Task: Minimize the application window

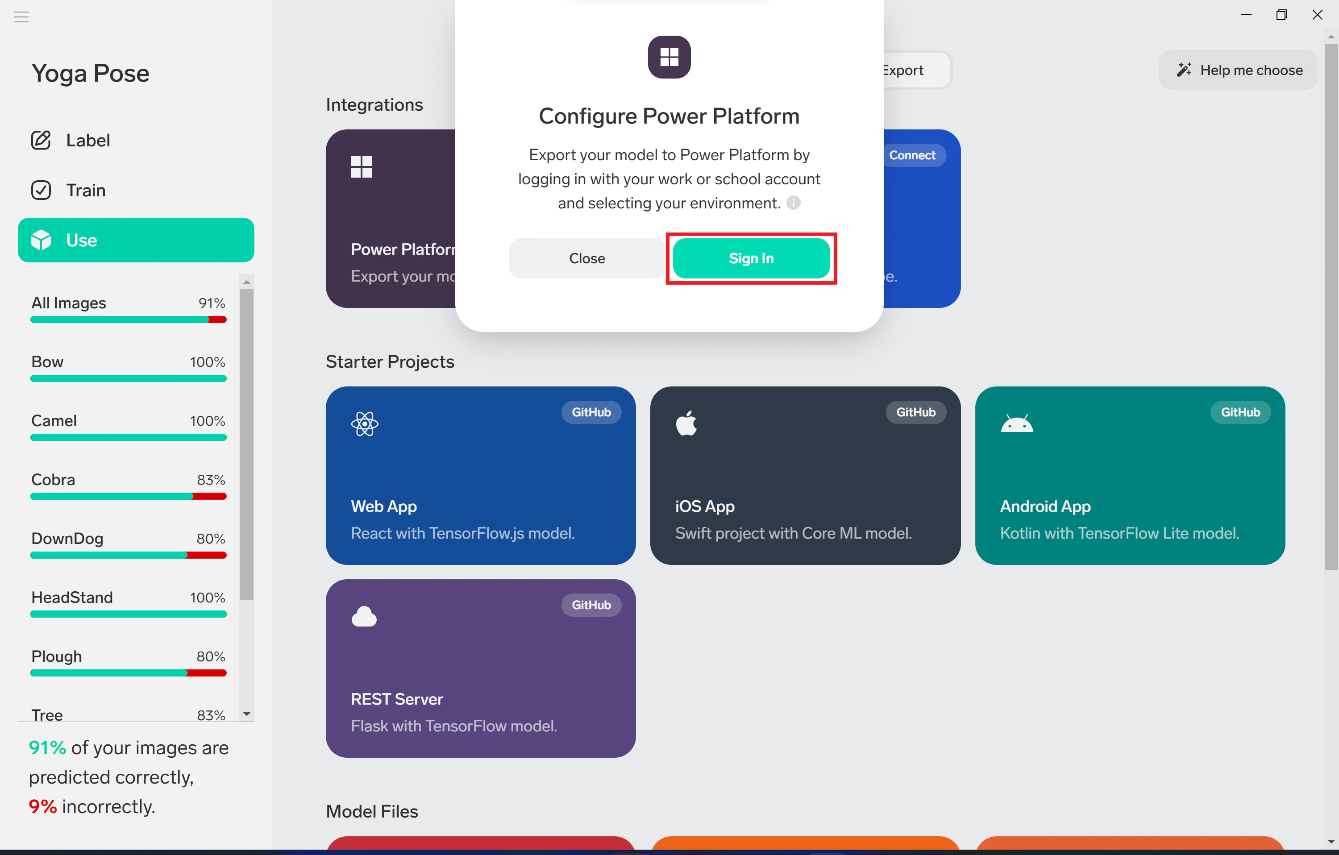Action: (1246, 15)
